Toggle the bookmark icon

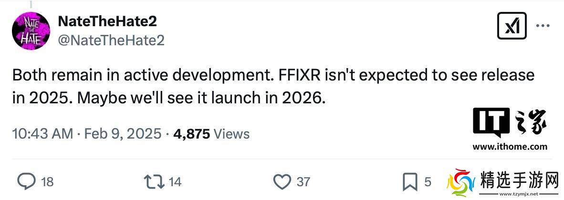[x=410, y=181]
